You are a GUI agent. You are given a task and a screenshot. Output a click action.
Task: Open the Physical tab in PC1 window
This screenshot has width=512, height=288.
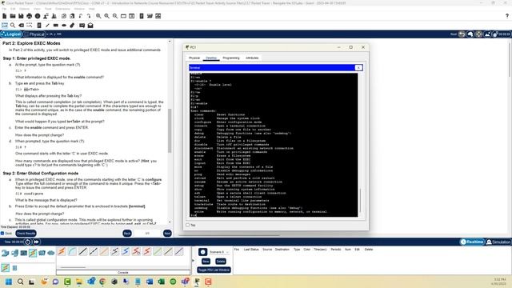(194, 58)
